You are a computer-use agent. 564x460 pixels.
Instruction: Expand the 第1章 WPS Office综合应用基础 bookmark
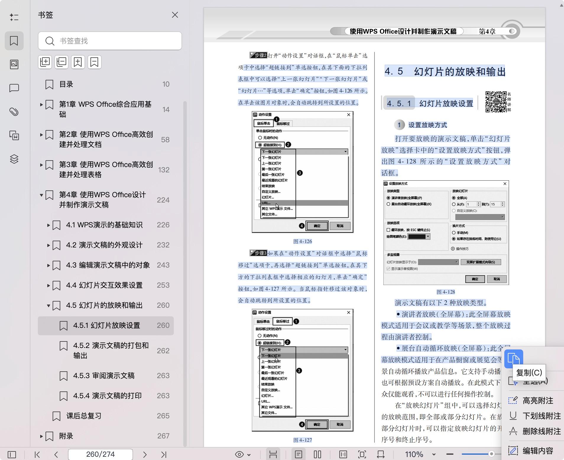pos(41,104)
